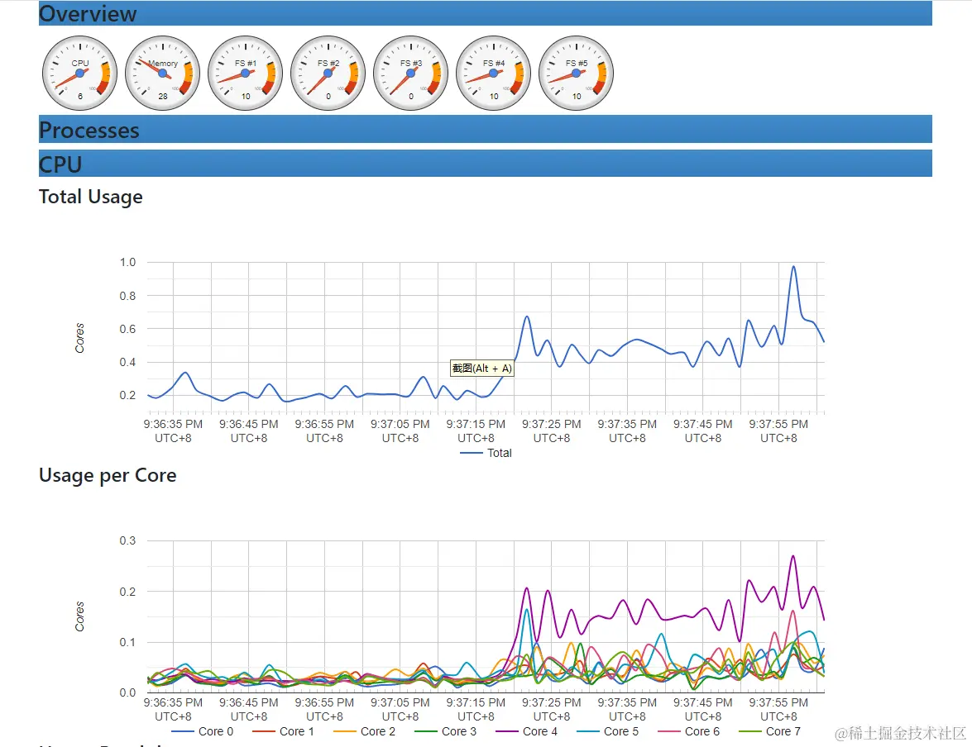The image size is (972, 747).
Task: Click Core 6 legend label
Action: tap(701, 731)
